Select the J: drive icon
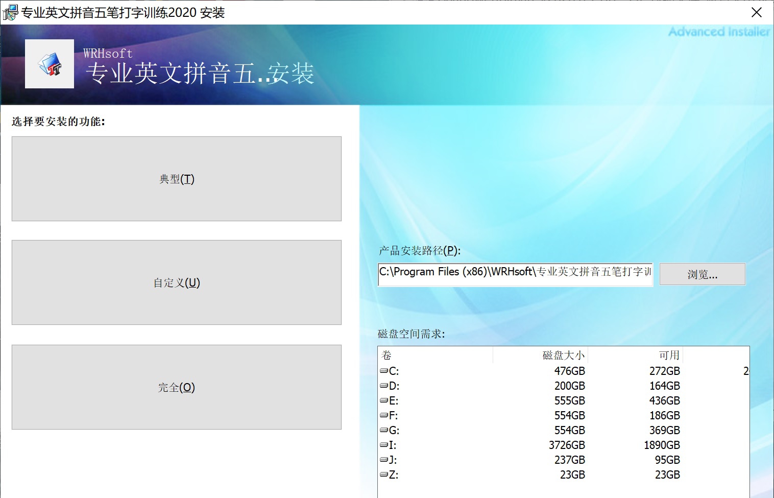The height and width of the screenshot is (498, 774). (383, 460)
